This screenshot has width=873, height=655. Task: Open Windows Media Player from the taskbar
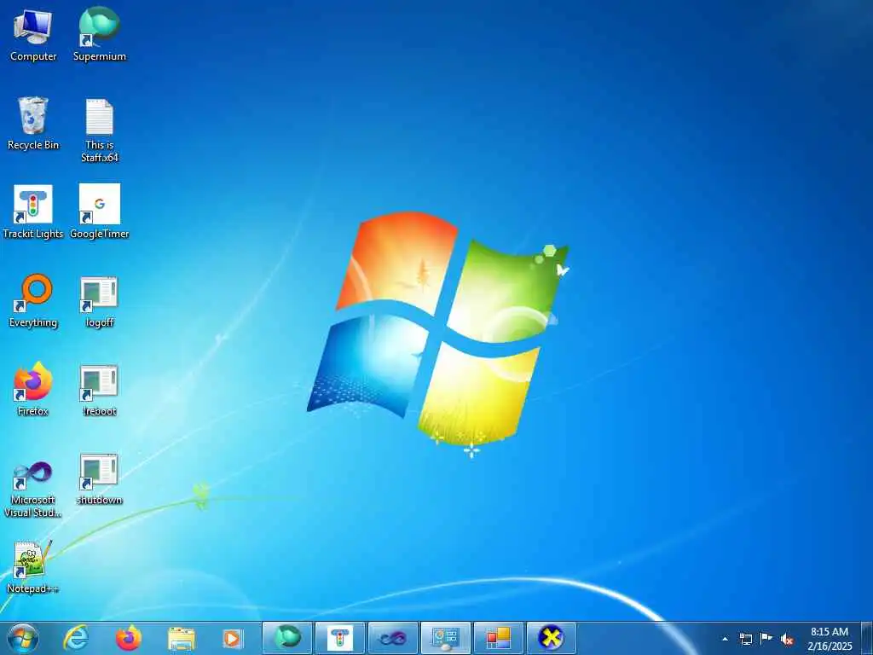click(232, 638)
